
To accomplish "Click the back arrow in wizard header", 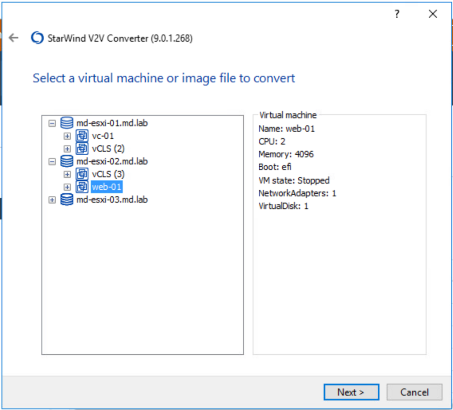I will pyautogui.click(x=14, y=38).
